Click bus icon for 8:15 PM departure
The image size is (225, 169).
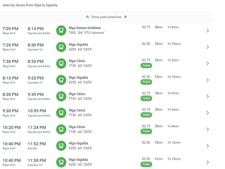click(x=61, y=80)
